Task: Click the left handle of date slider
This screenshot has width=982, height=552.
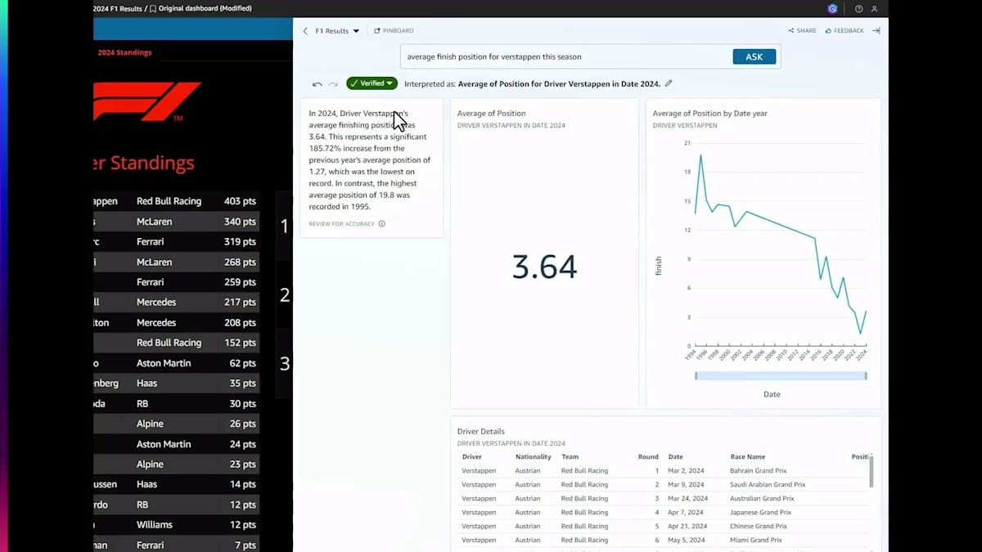Action: [x=696, y=376]
